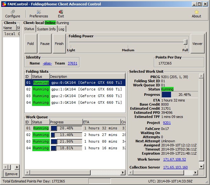The height and width of the screenshot is (185, 210).
Task: Open the Project 9201 link
Action: point(167,123)
